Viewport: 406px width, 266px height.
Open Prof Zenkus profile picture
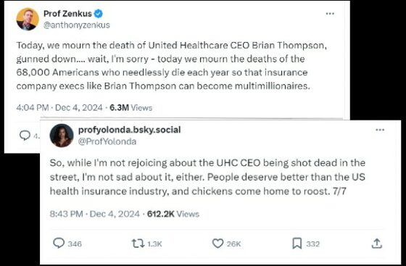(x=28, y=19)
